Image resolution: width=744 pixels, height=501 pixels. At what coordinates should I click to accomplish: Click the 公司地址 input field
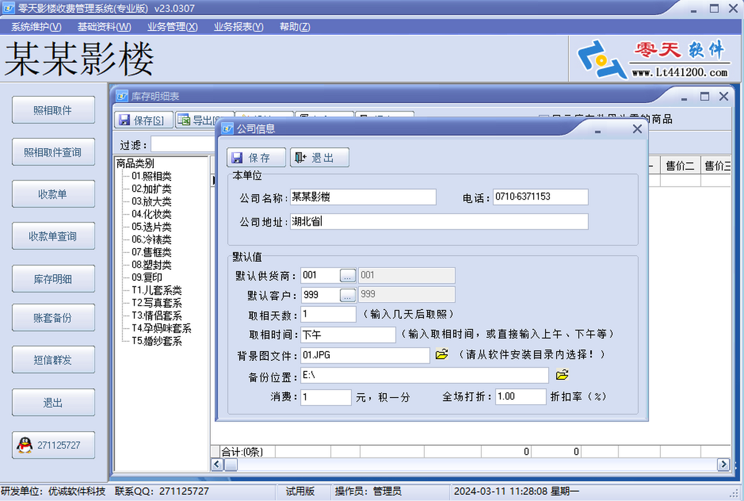click(439, 221)
